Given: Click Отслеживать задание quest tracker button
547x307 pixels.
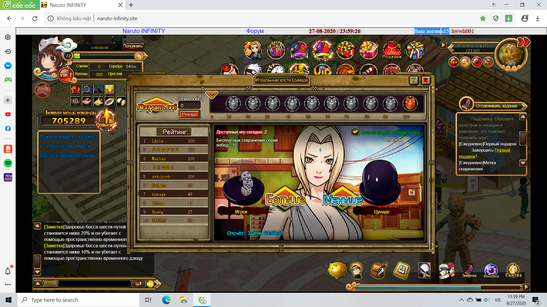Looking at the screenshot, I should (x=497, y=106).
